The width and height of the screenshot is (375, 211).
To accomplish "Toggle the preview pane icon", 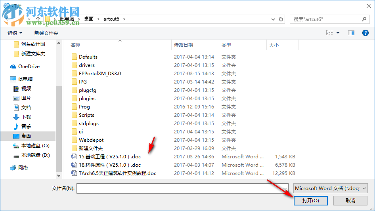I will tap(351, 33).
